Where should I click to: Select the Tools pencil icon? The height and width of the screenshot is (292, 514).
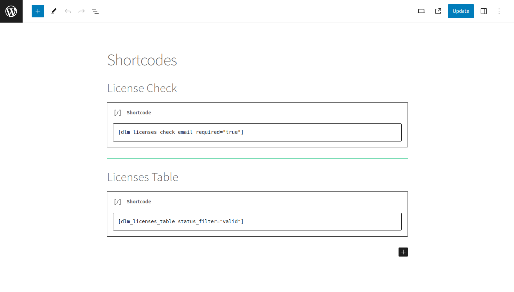(x=54, y=11)
